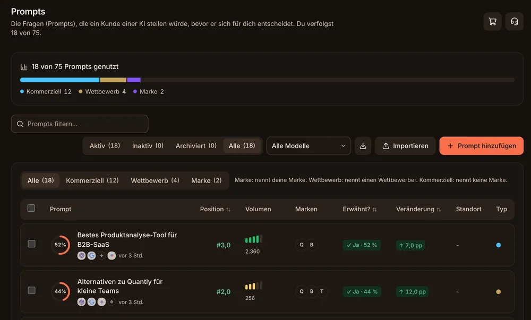
Task: Click the Prompt hinzufügen button
Action: (x=481, y=146)
